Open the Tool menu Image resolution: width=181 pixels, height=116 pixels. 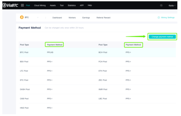pos(62,5)
